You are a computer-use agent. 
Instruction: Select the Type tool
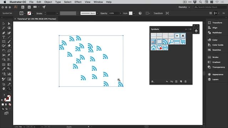point(4,37)
